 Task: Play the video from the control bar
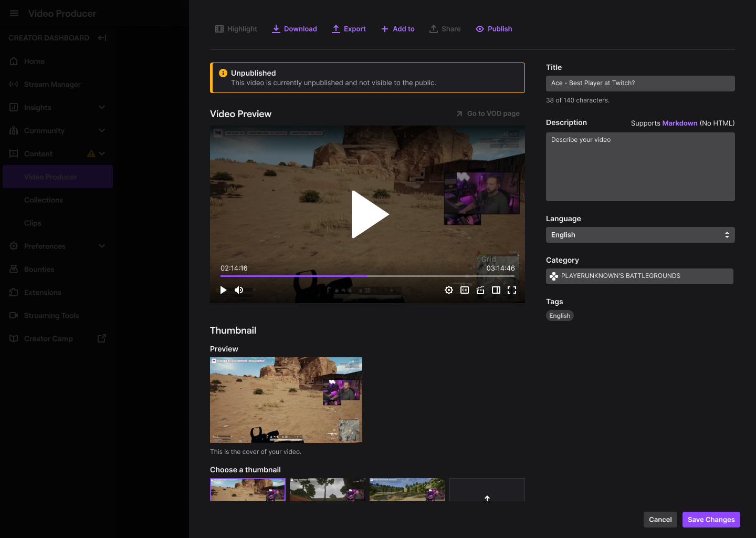coord(223,290)
